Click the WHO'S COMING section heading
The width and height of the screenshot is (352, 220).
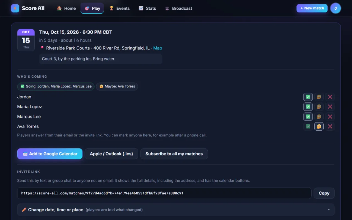tap(32, 76)
